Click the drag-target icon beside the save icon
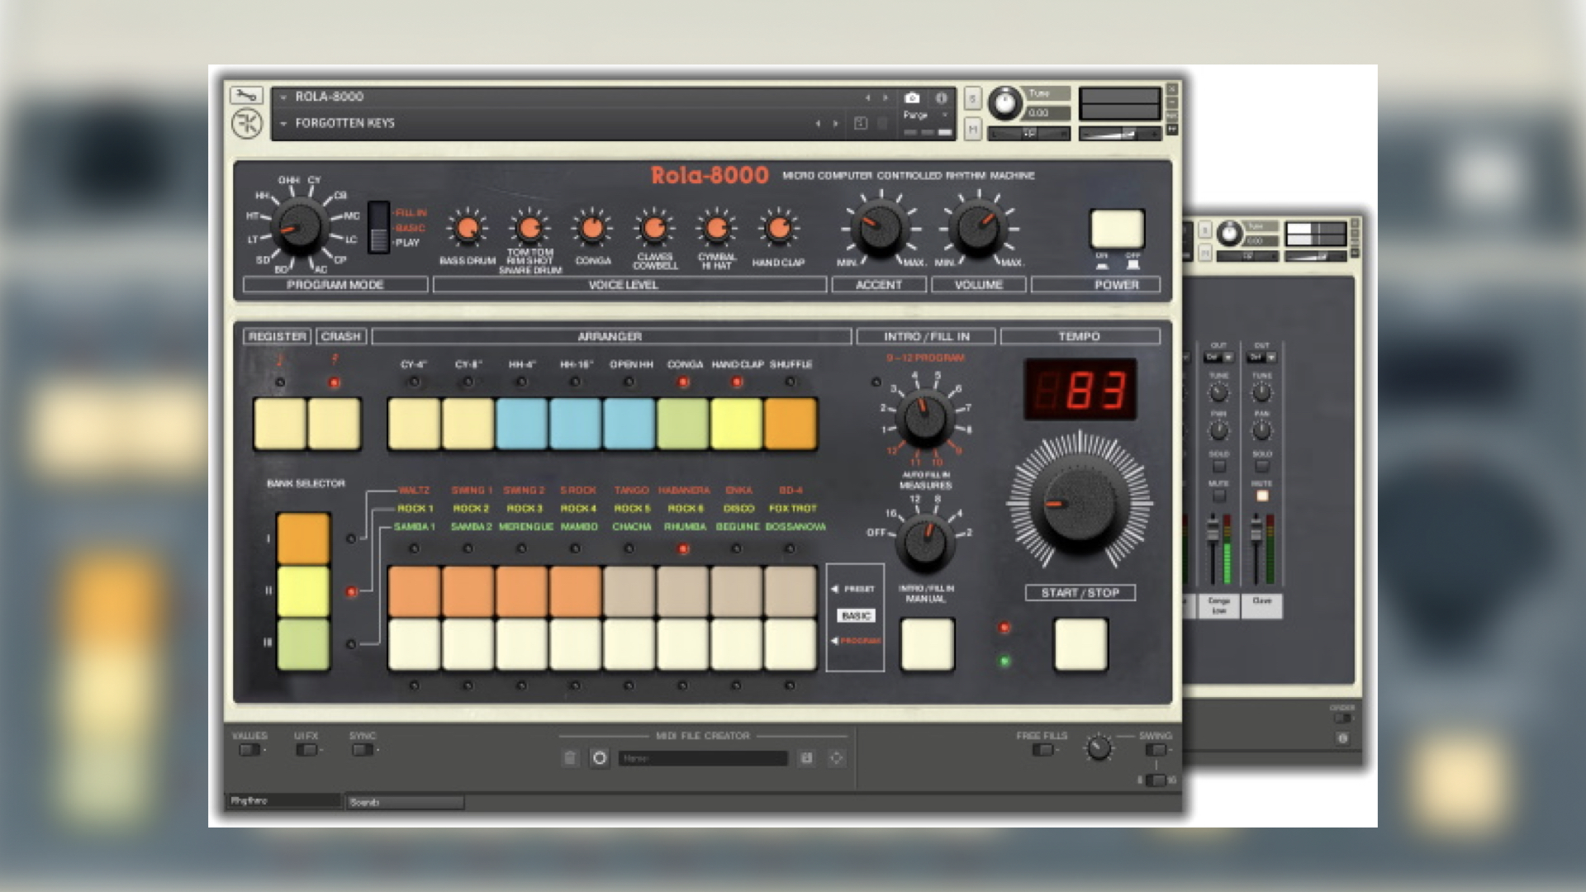1586x892 pixels. [x=836, y=758]
